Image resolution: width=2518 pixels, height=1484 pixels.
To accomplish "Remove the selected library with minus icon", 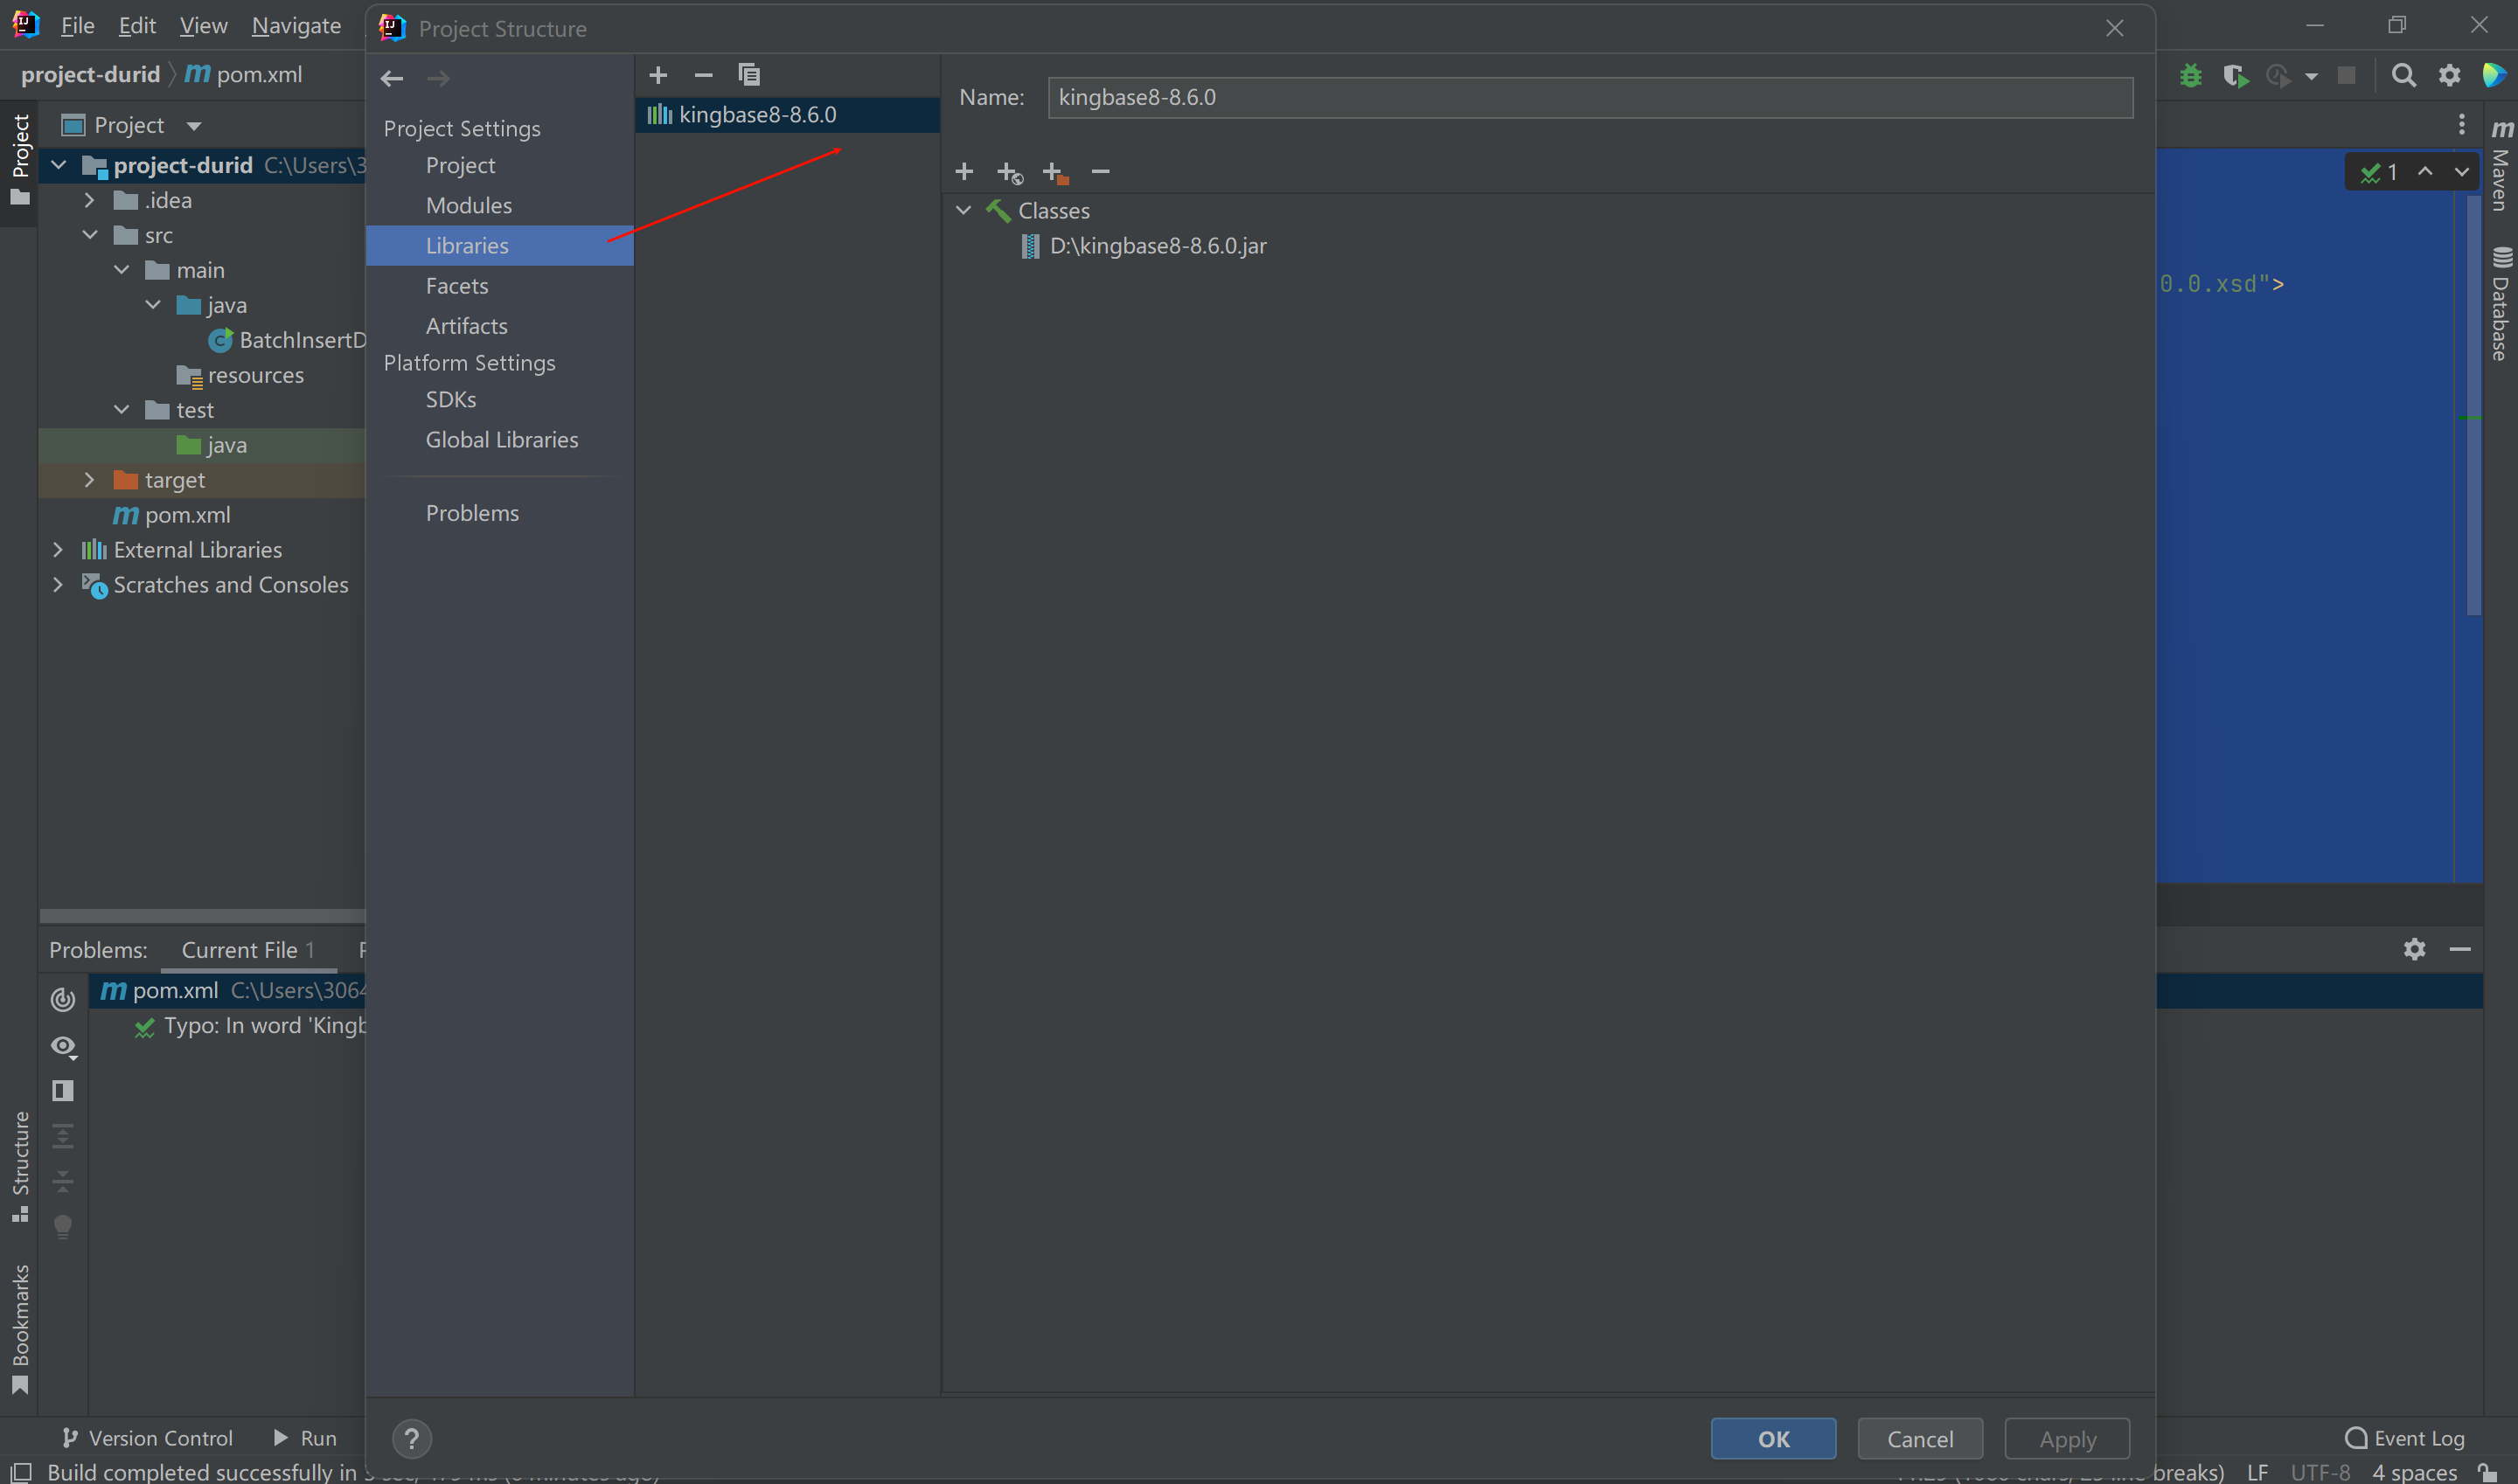I will point(703,75).
